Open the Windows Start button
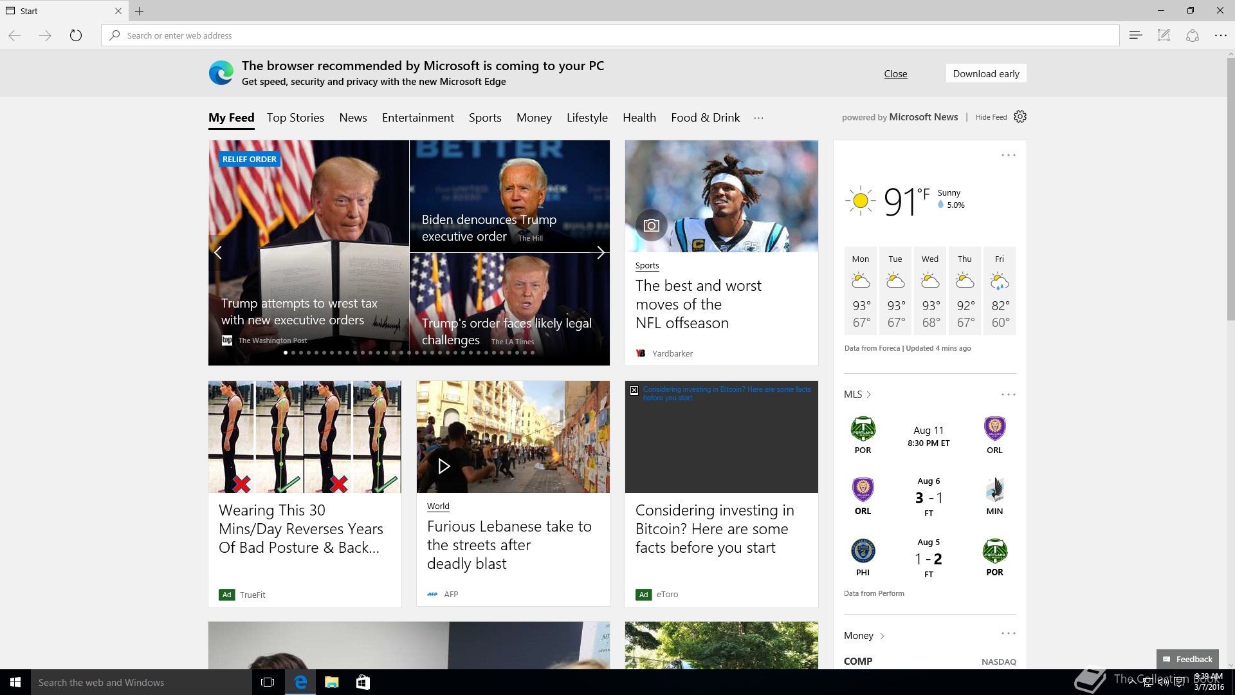 tap(15, 682)
